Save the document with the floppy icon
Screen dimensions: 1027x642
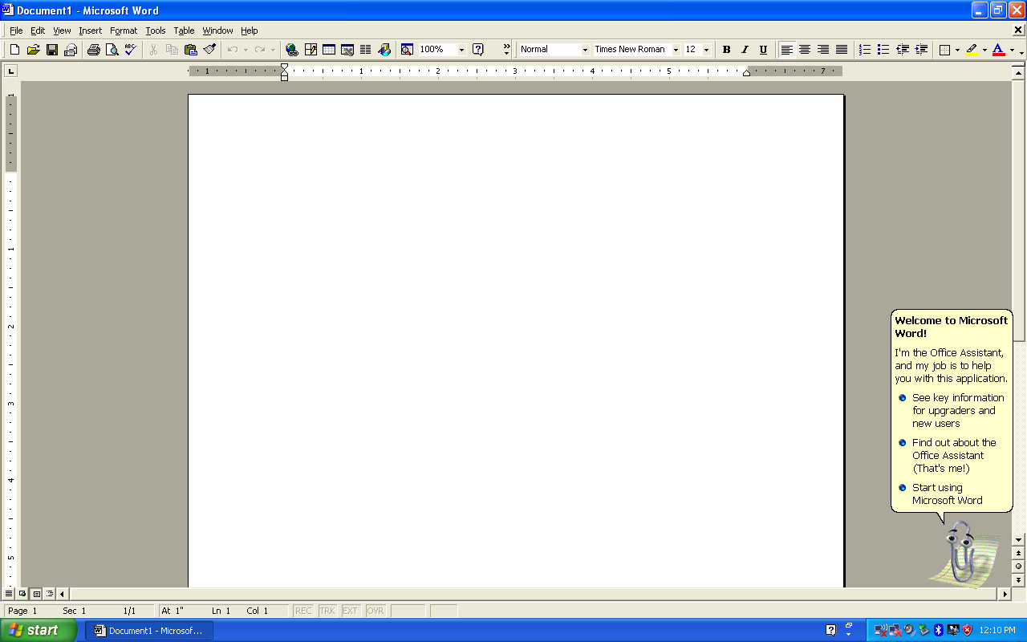tap(52, 50)
